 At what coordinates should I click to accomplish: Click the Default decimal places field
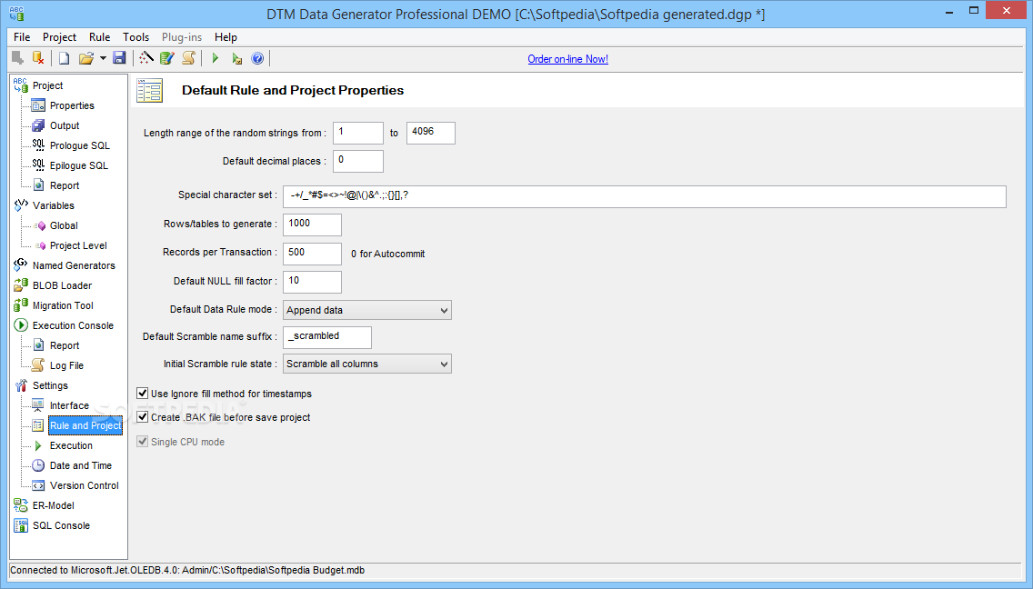357,161
